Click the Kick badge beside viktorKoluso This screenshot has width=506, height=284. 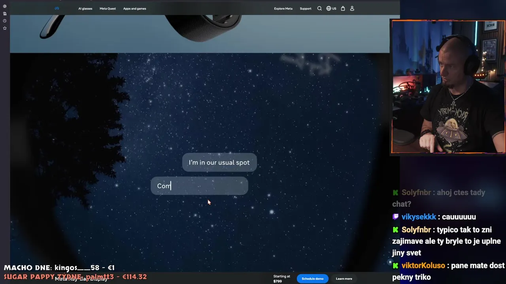click(x=396, y=266)
